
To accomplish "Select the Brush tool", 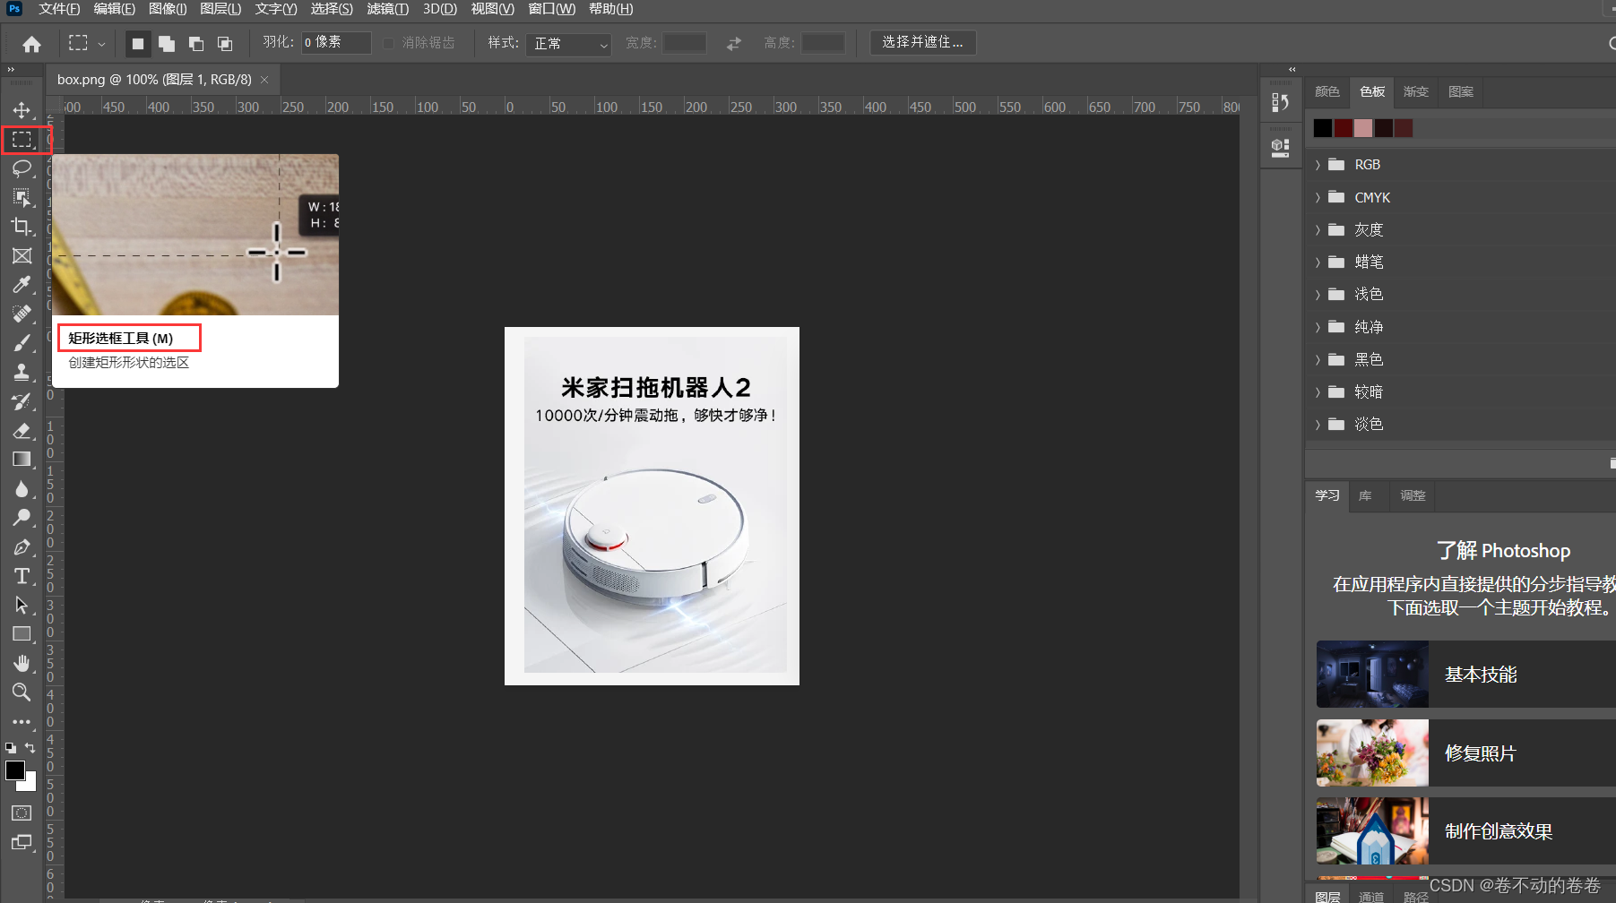I will [x=22, y=343].
